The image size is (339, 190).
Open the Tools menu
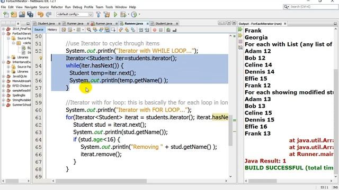pyautogui.click(x=109, y=7)
